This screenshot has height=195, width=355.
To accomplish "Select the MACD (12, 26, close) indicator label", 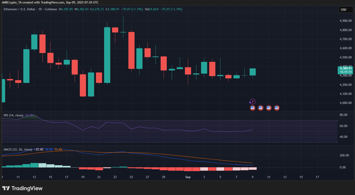I will [18, 149].
